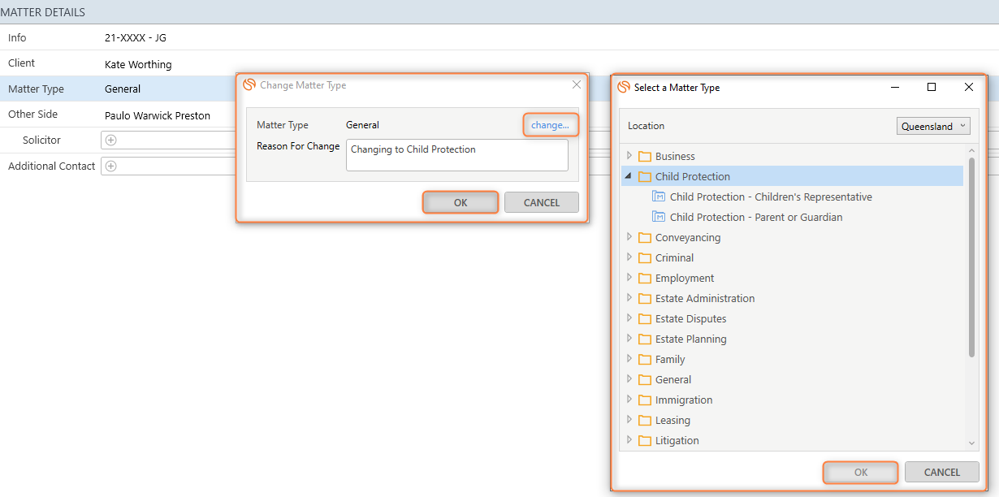
Task: Collapse the Child Protection folder arrow
Action: (629, 176)
